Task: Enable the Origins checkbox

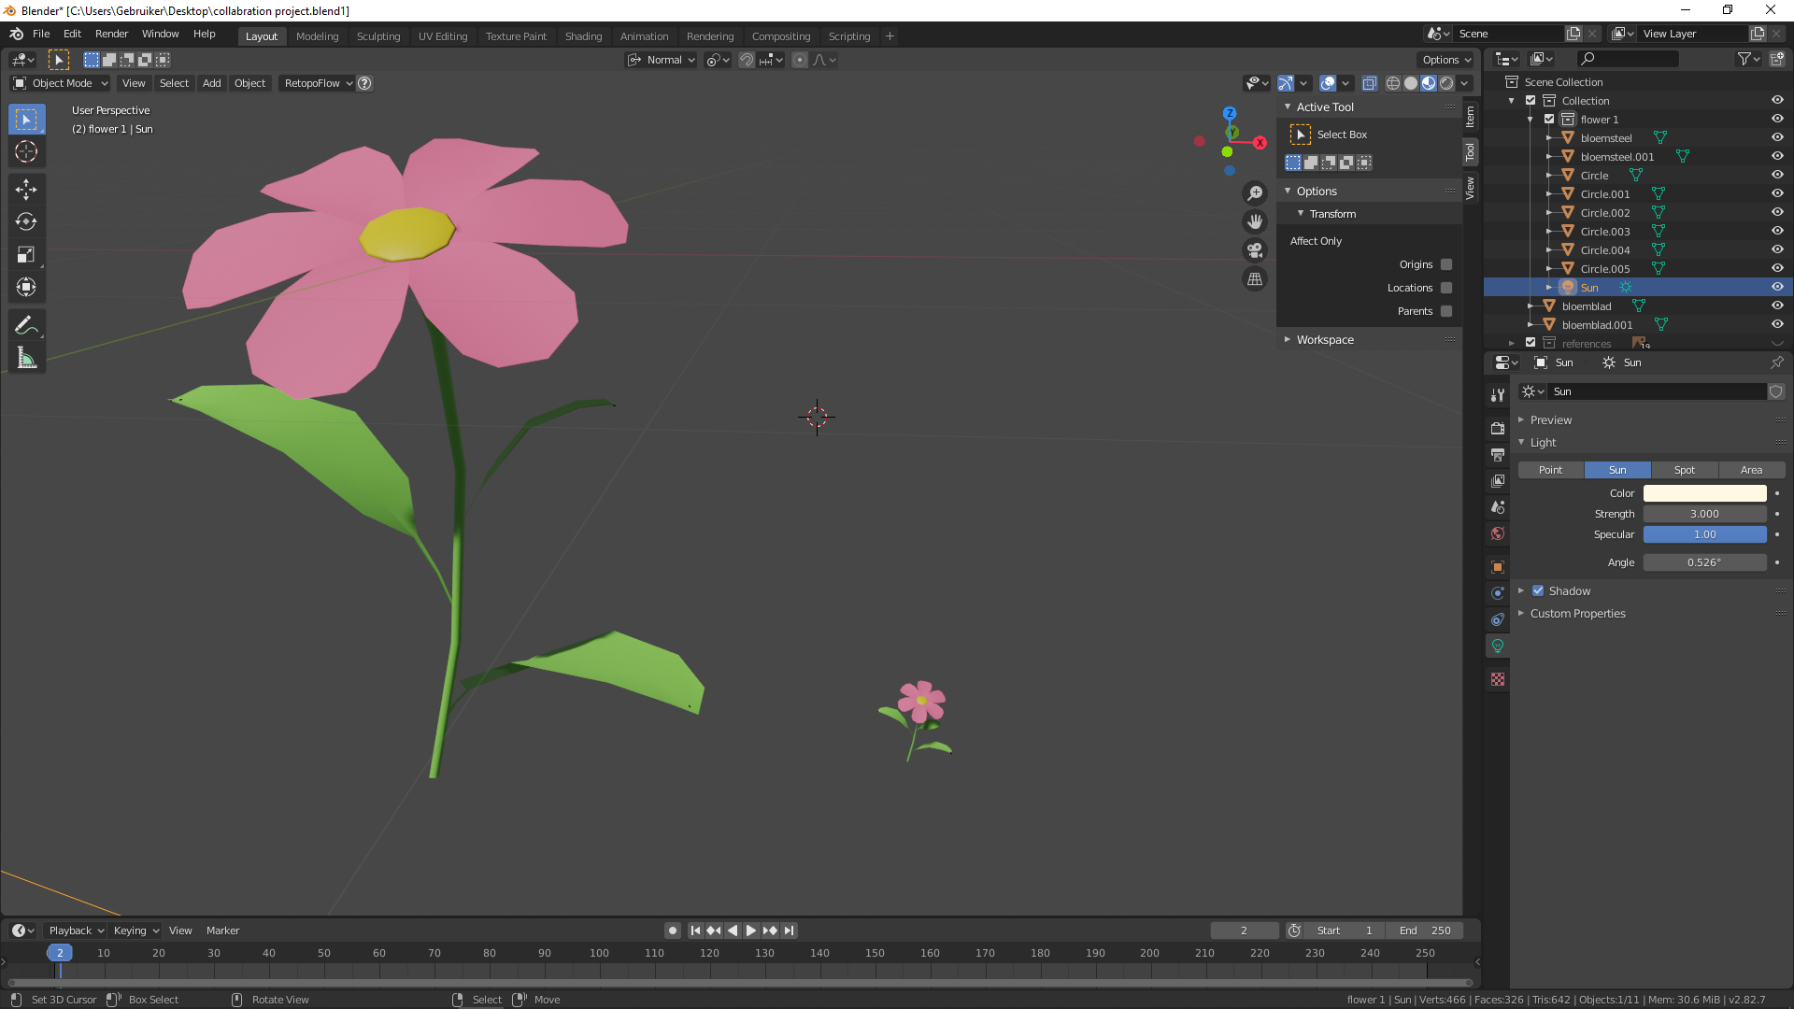Action: (1446, 264)
